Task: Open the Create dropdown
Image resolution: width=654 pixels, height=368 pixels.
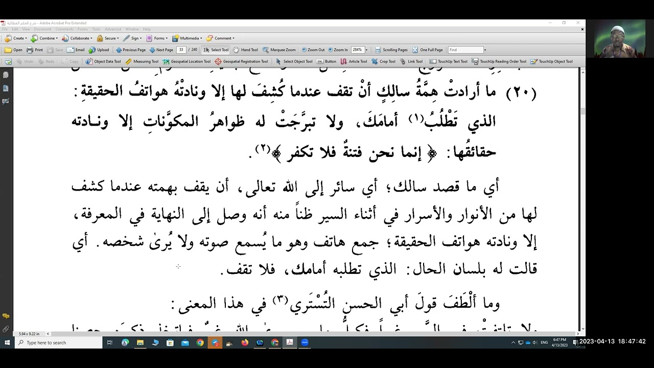Action: pos(16,38)
